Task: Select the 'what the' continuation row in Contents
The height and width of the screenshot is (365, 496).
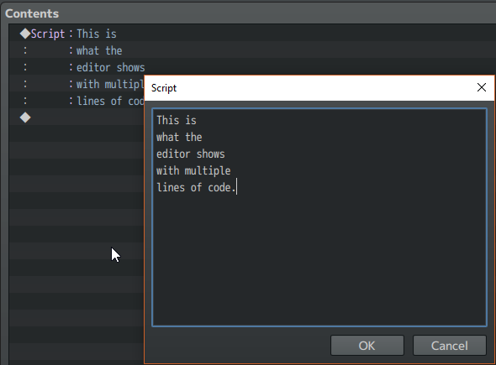Action: pyautogui.click(x=77, y=50)
